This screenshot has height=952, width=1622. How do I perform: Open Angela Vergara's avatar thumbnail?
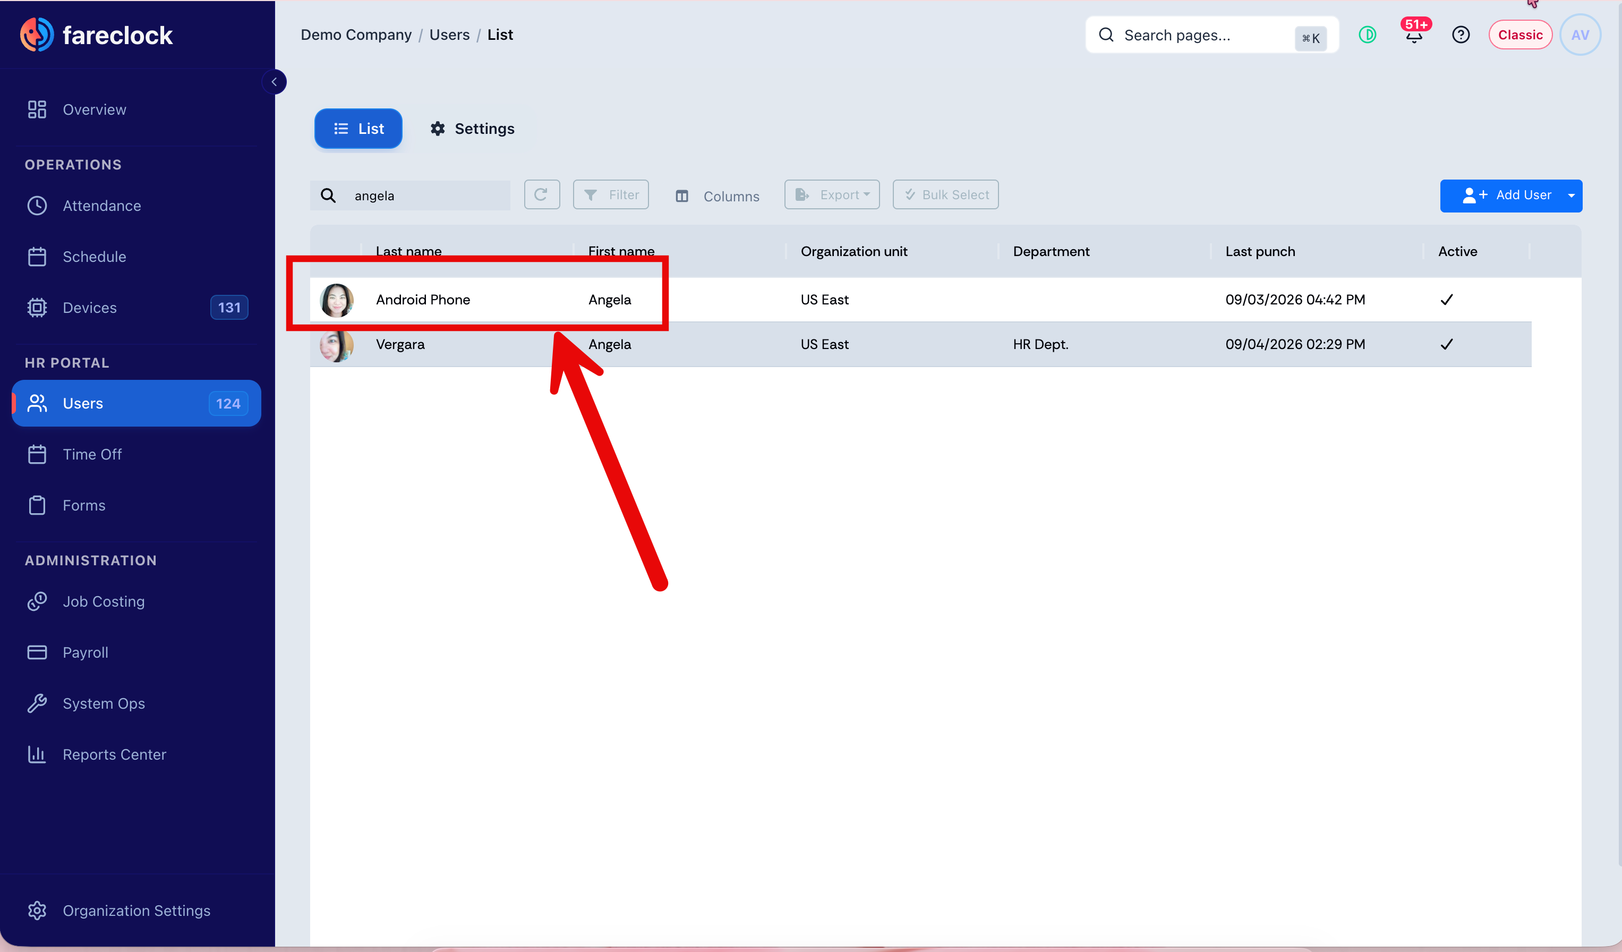click(x=336, y=344)
